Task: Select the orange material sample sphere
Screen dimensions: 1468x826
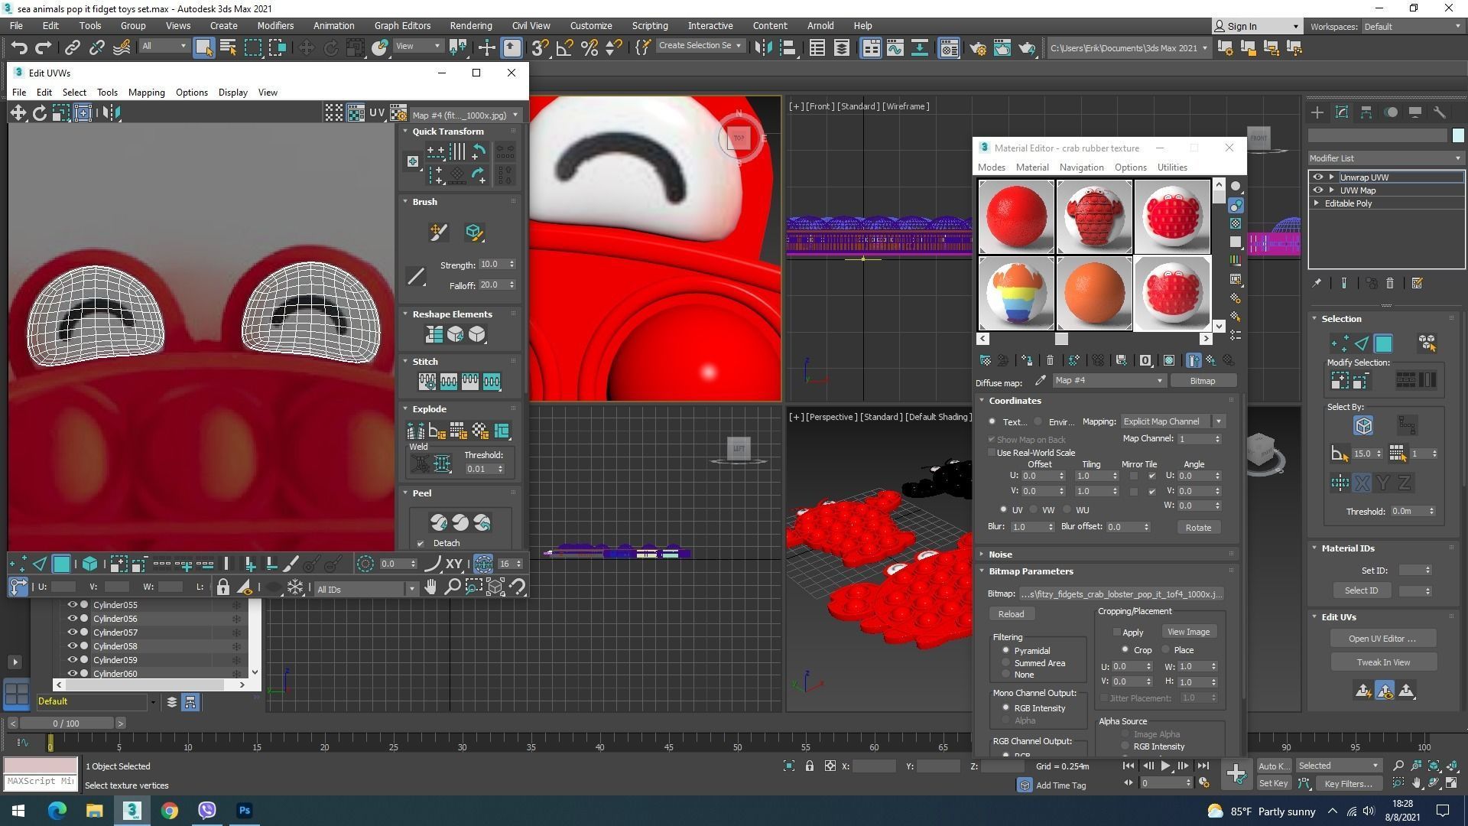Action: click(1094, 294)
